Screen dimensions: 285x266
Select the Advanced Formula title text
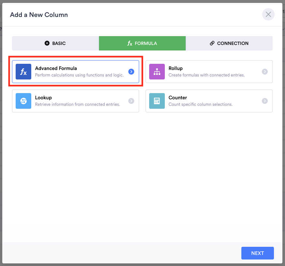pyautogui.click(x=56, y=68)
